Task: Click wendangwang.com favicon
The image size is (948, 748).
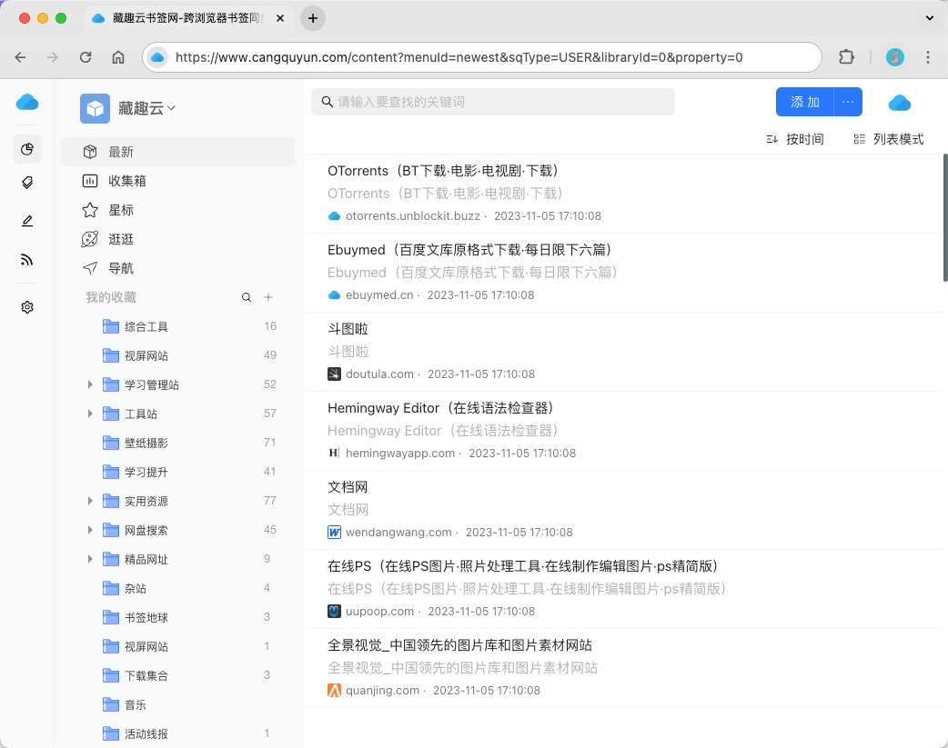Action: click(334, 533)
